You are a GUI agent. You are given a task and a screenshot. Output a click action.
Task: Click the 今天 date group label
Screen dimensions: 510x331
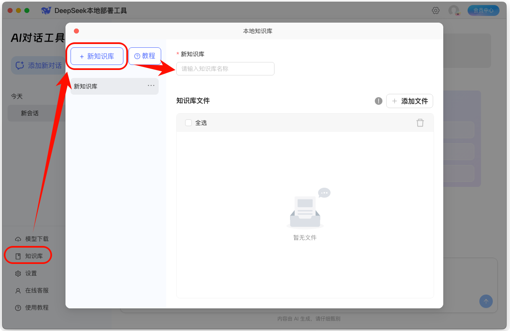(x=17, y=96)
